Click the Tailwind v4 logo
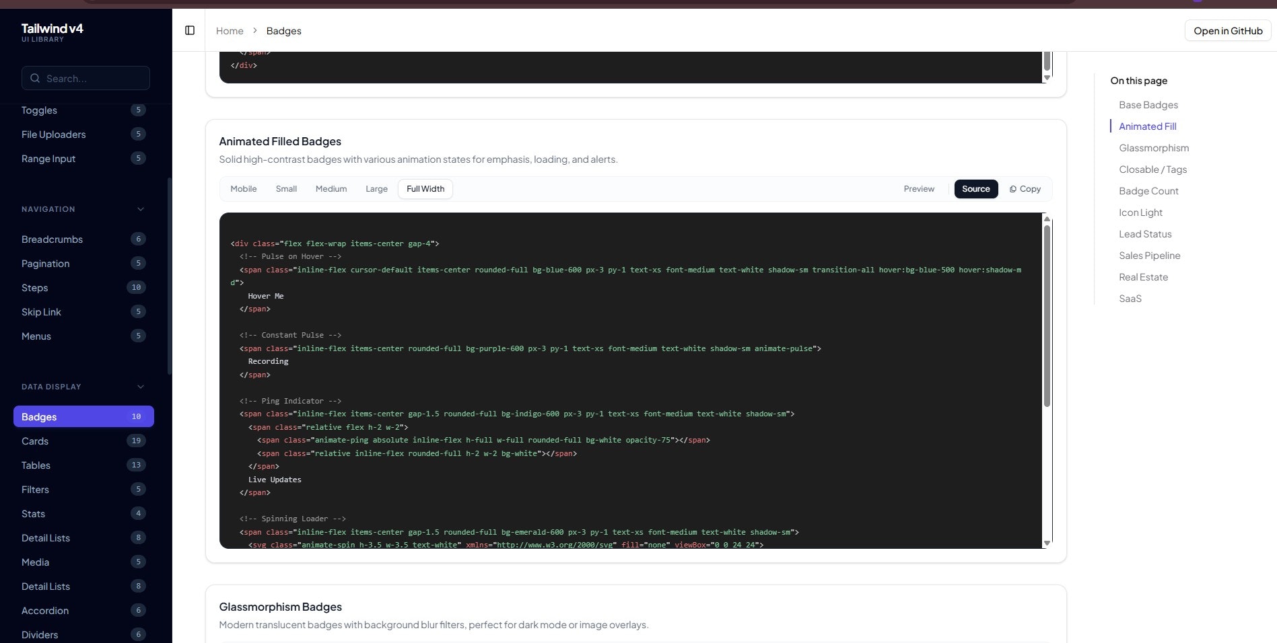 pos(52,28)
